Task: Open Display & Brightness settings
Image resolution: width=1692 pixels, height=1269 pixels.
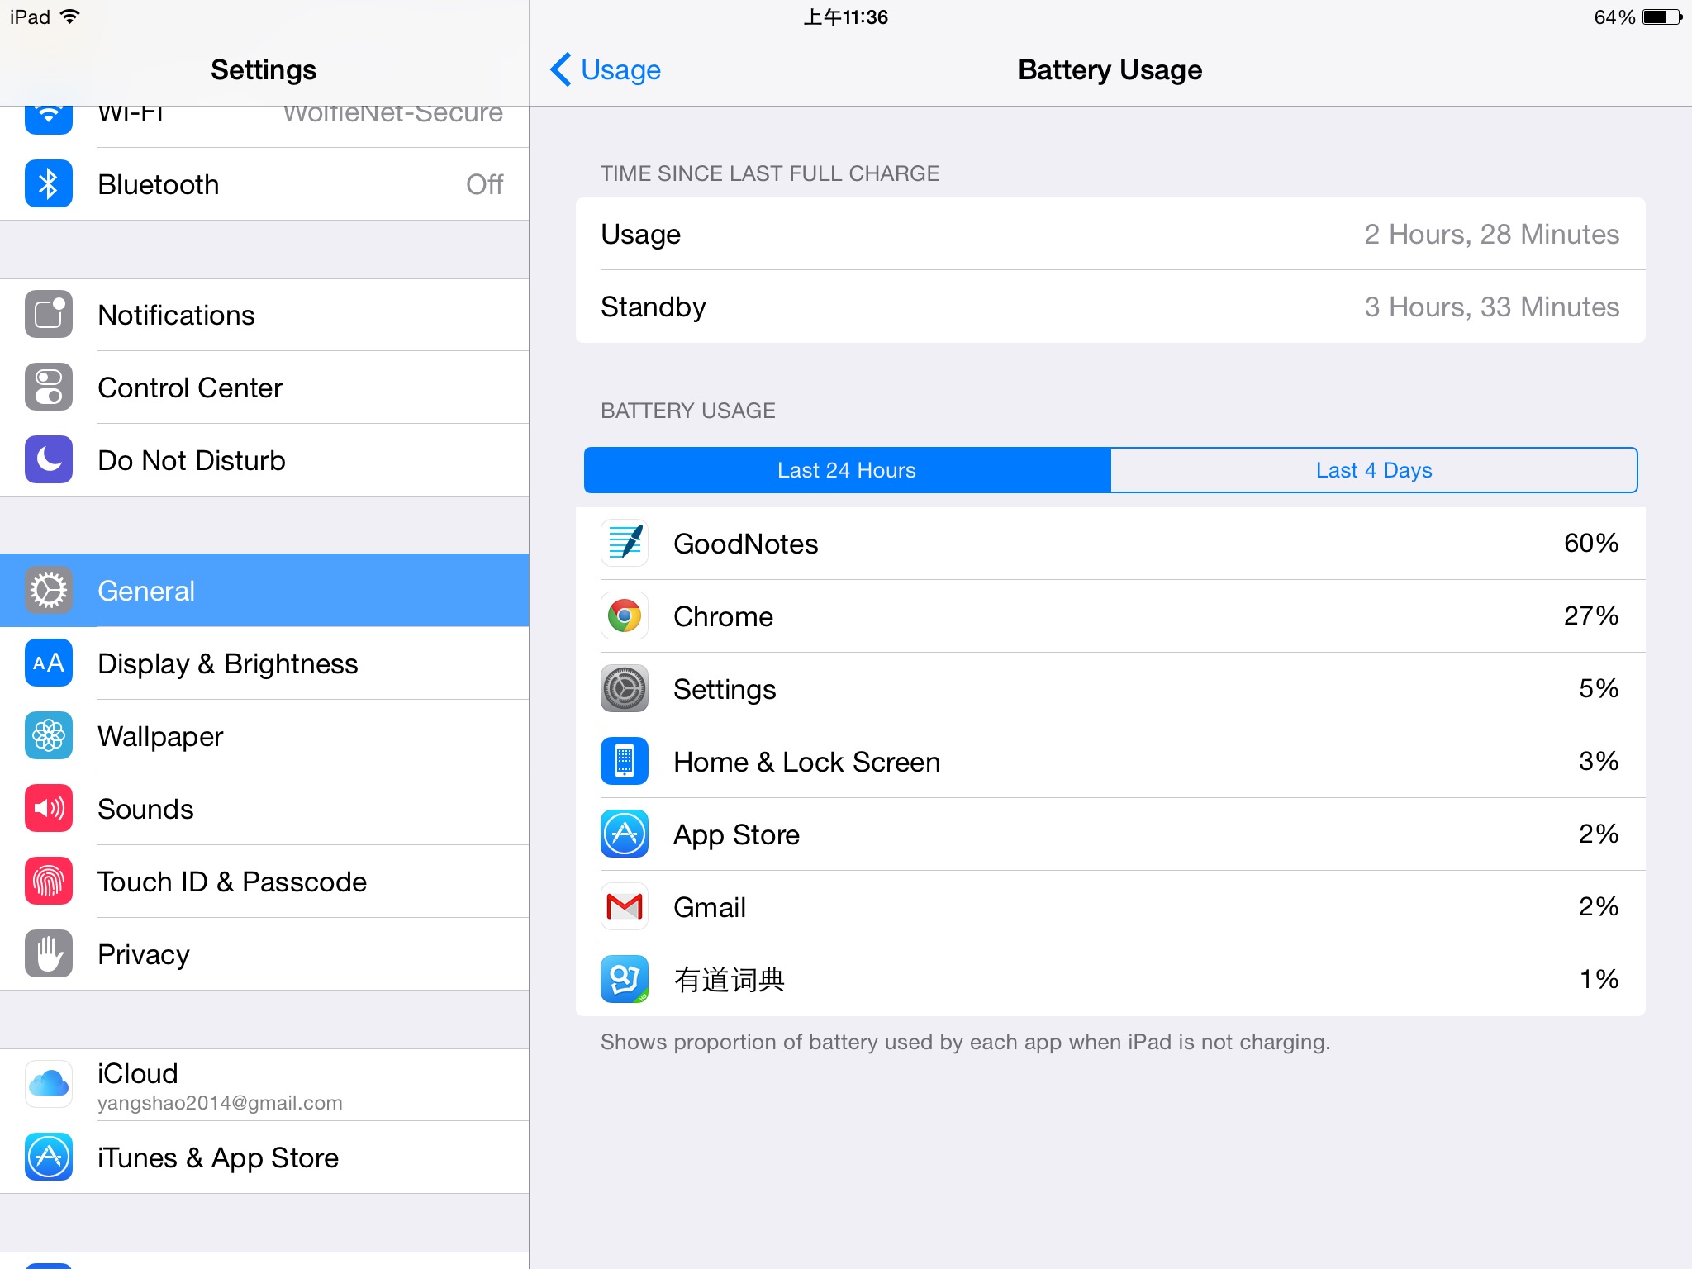Action: click(264, 663)
